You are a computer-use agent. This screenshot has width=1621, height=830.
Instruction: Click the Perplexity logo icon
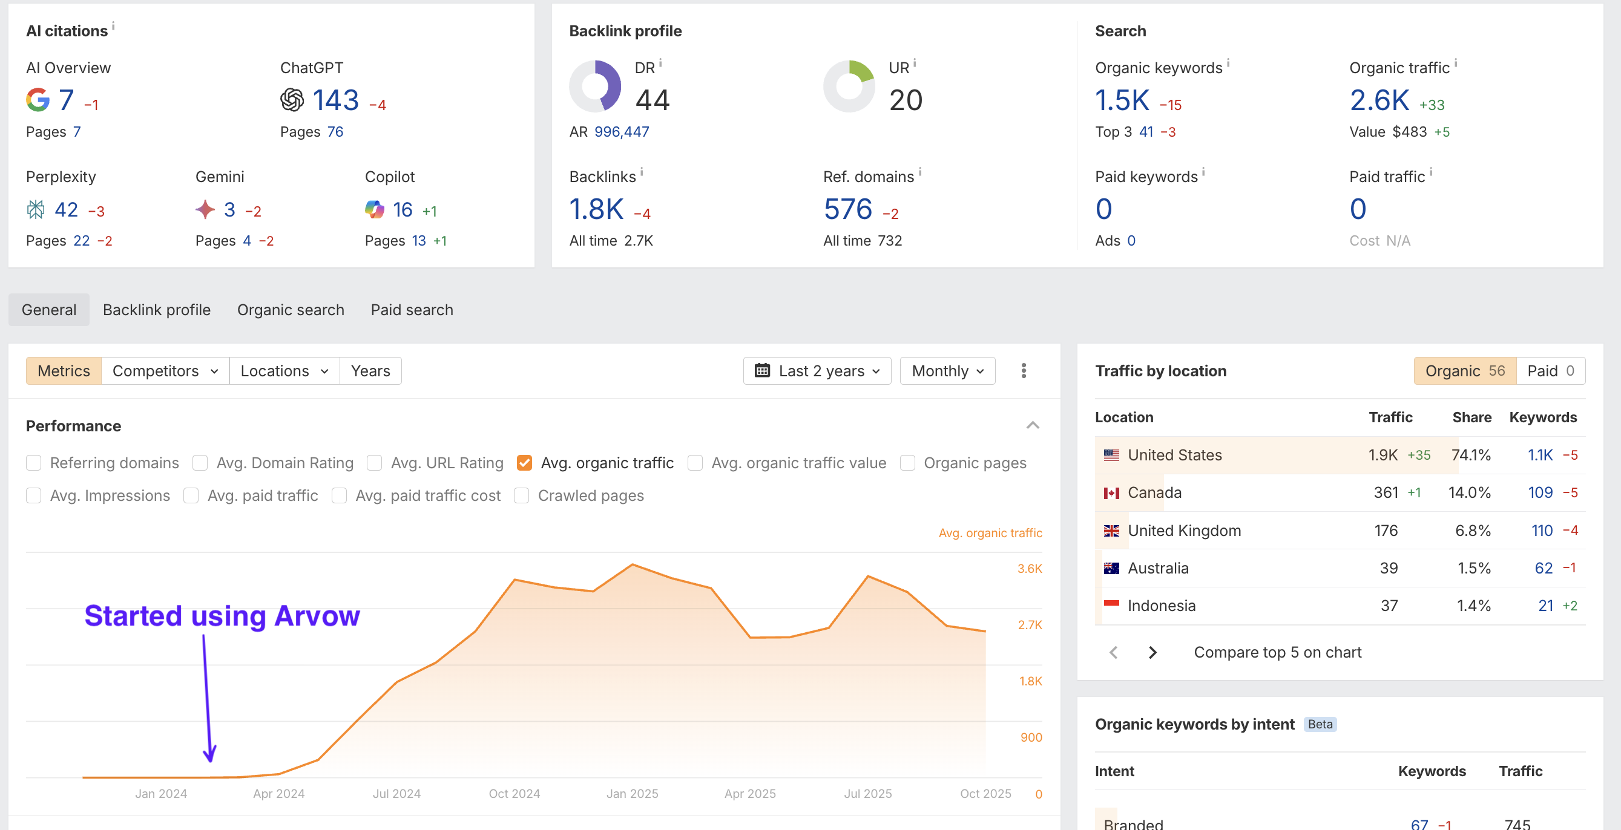[x=36, y=209]
